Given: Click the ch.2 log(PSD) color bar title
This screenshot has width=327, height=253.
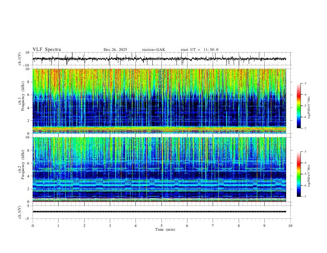Looking at the screenshot, I should (309, 176).
